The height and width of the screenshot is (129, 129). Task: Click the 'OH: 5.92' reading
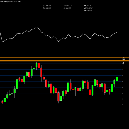[x=88, y=8]
